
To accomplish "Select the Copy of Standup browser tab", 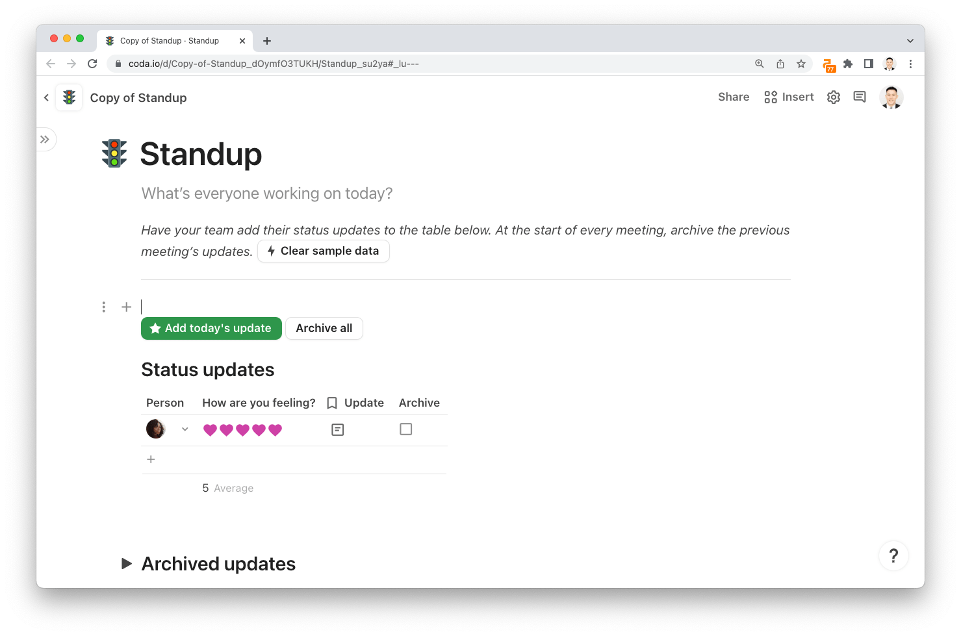I will [x=170, y=41].
